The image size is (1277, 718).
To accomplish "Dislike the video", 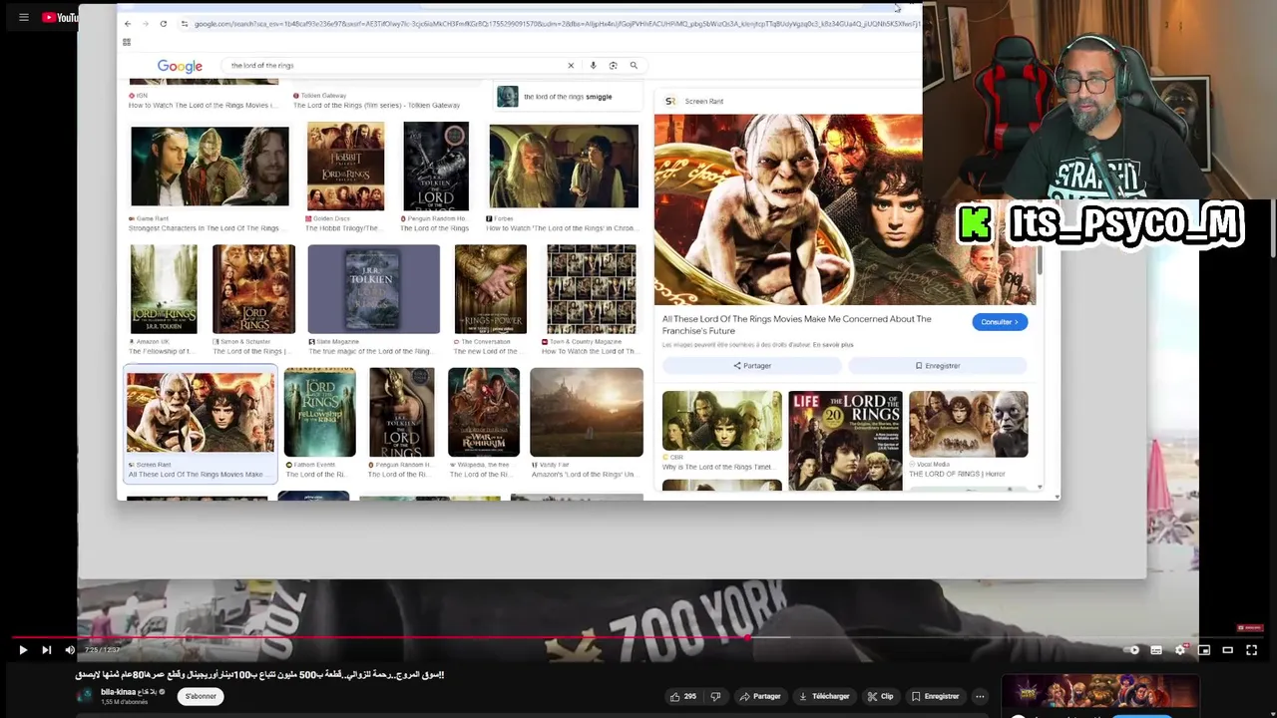I will (715, 696).
